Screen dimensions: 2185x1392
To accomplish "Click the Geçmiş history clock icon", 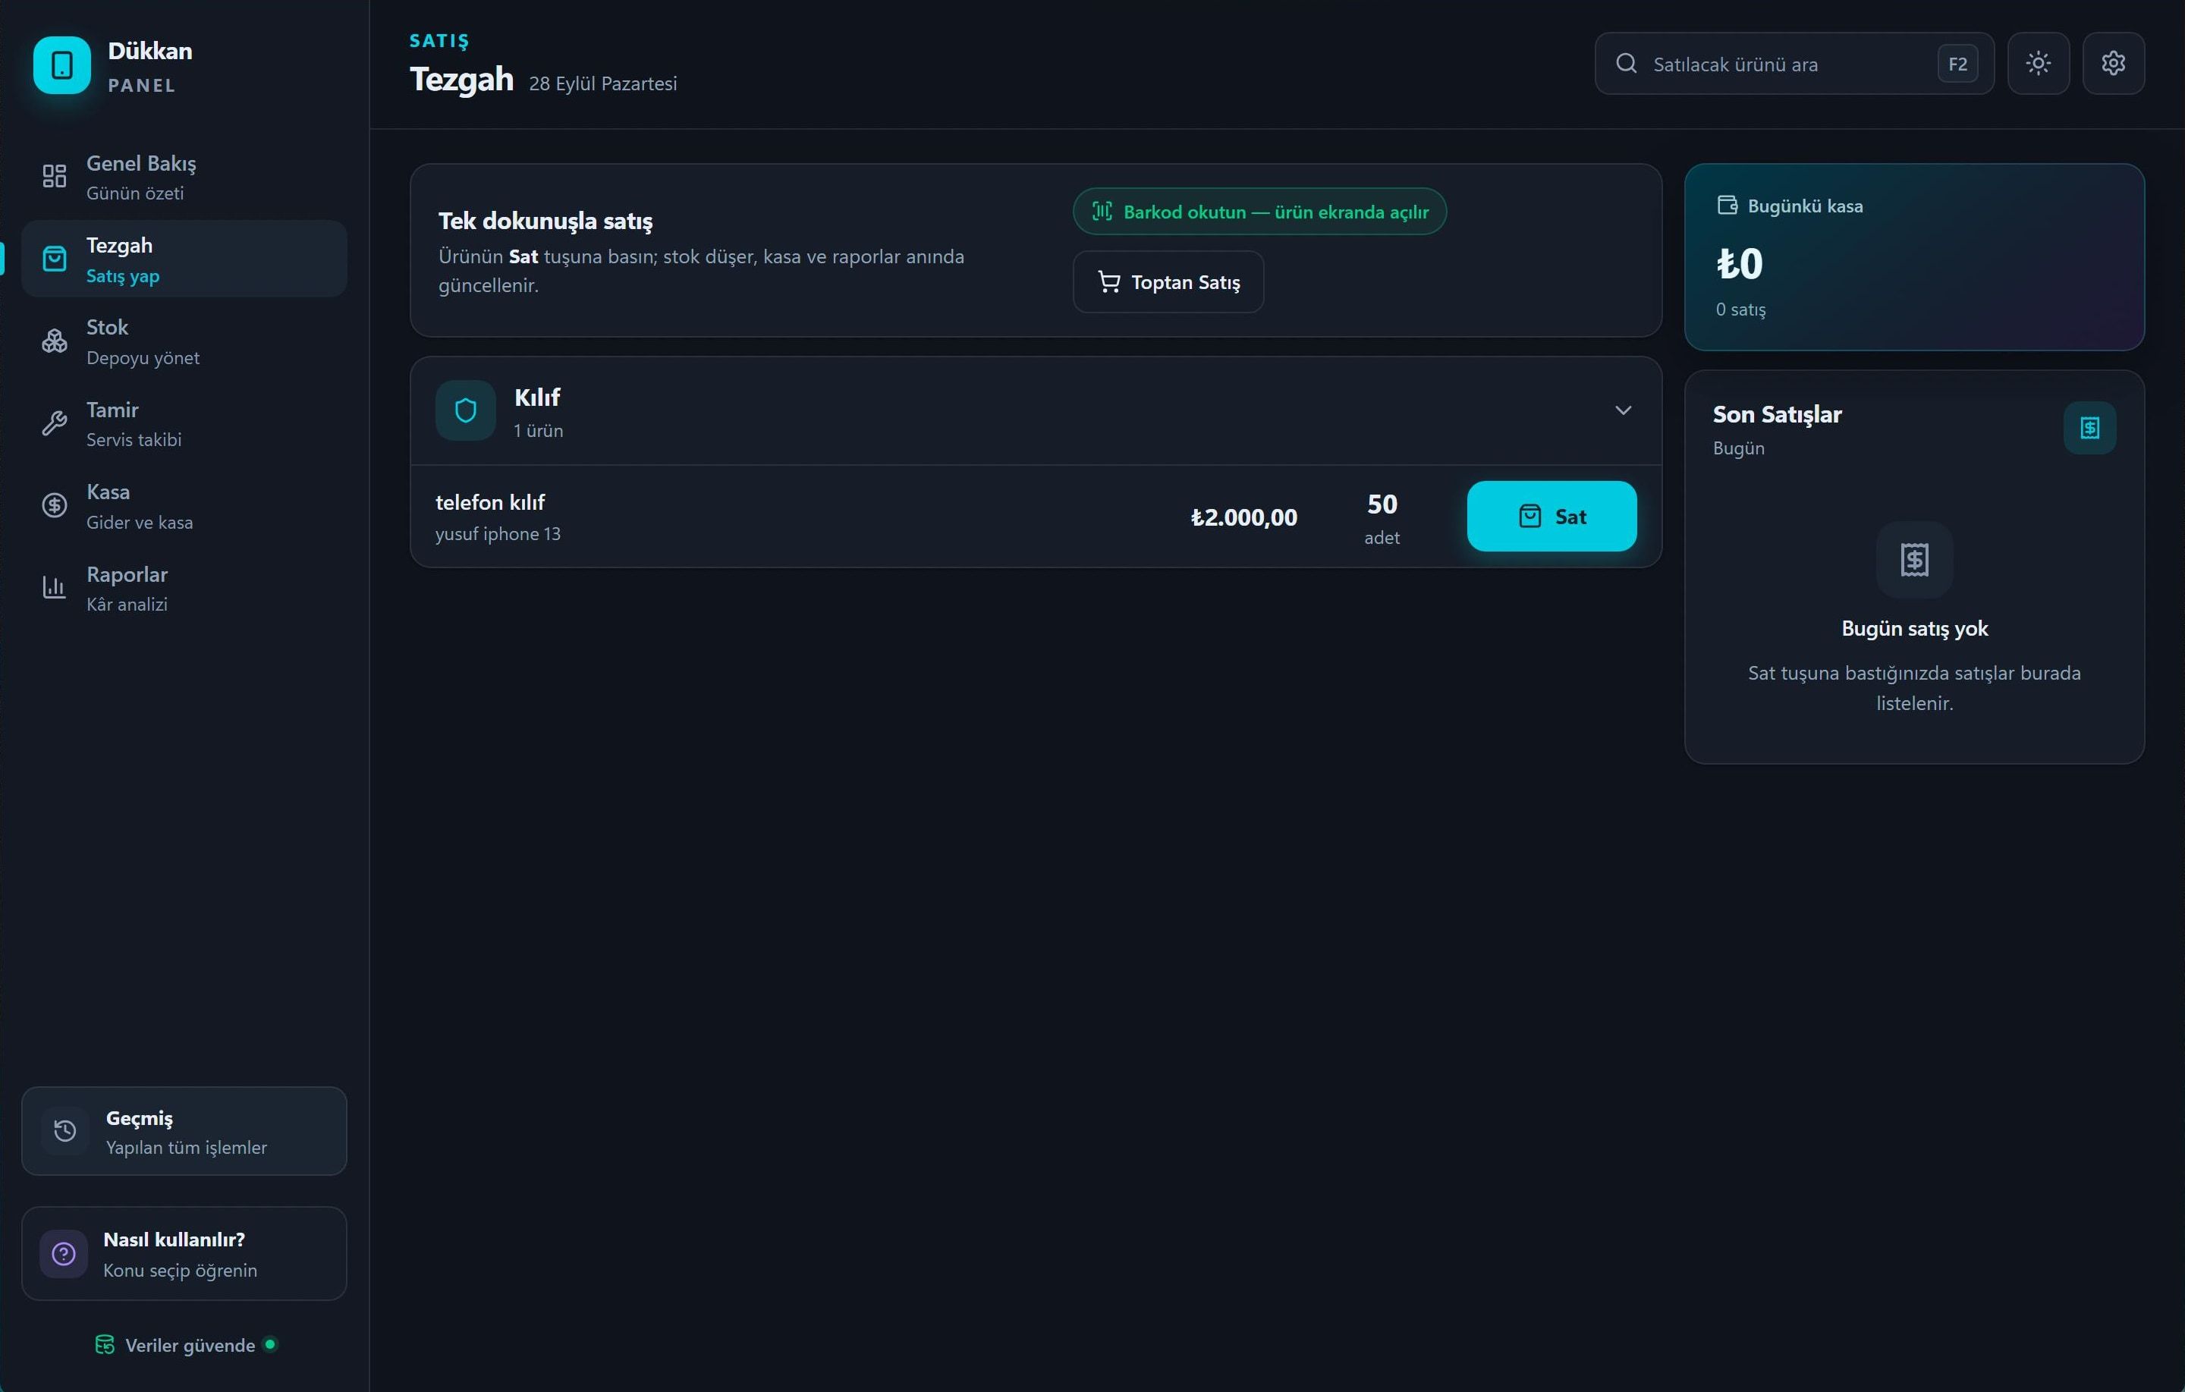I will [64, 1130].
